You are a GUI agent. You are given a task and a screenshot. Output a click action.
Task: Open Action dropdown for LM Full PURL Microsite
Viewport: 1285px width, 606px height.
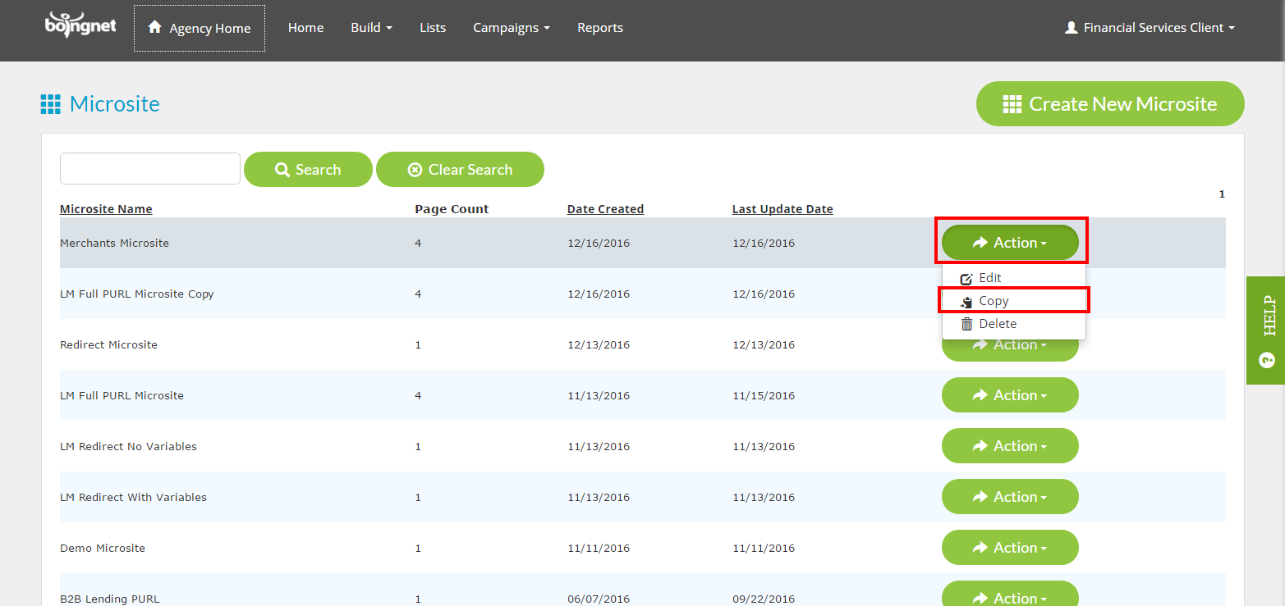[x=1010, y=395]
